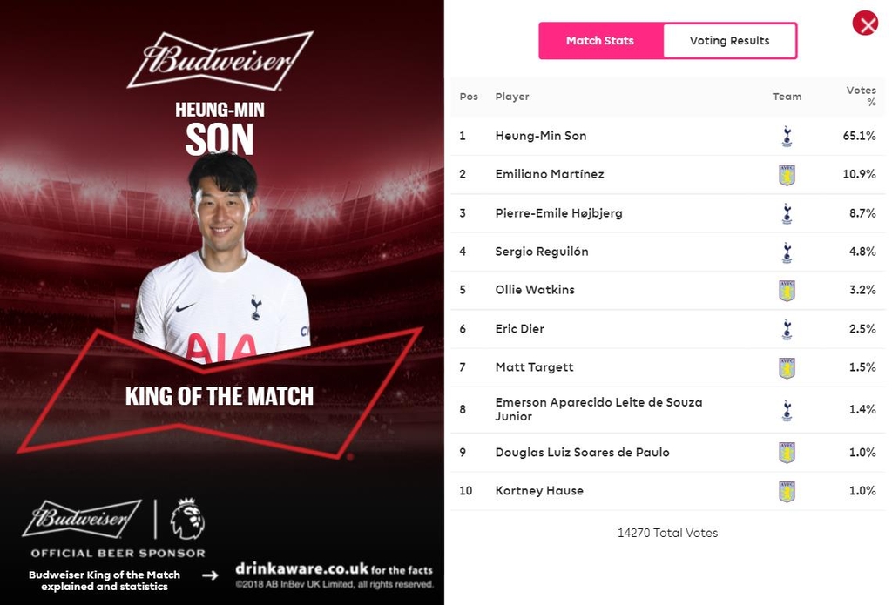
Task: Switch to the Match Stats tab
Action: coord(600,41)
